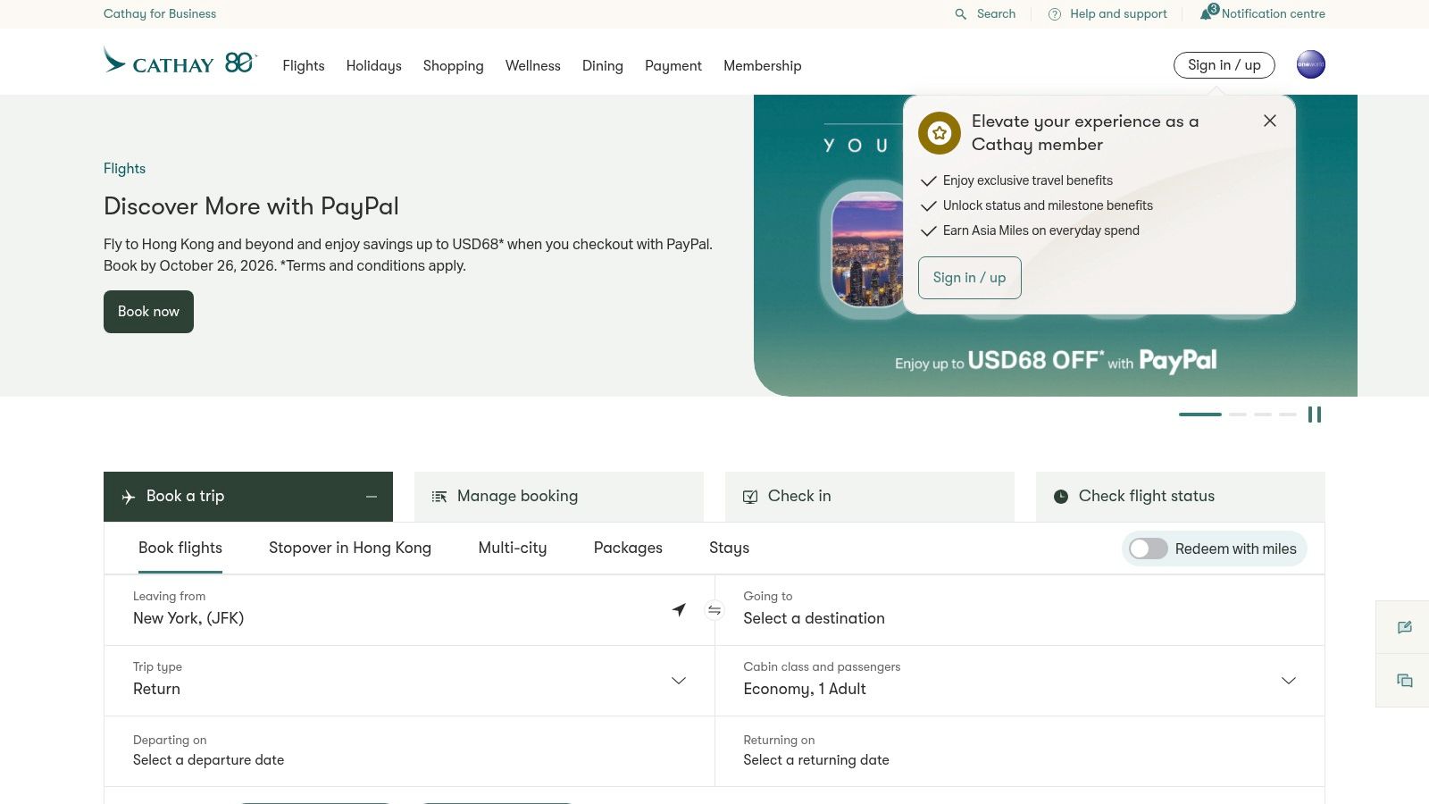Open the Flights menu

pos(304,65)
